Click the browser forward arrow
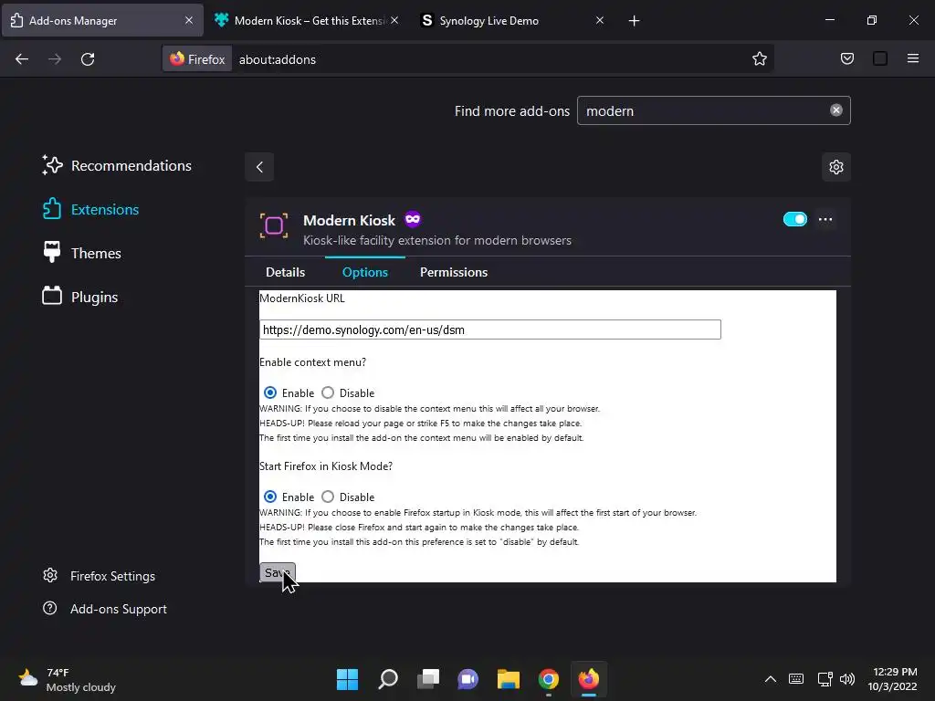 [55, 59]
